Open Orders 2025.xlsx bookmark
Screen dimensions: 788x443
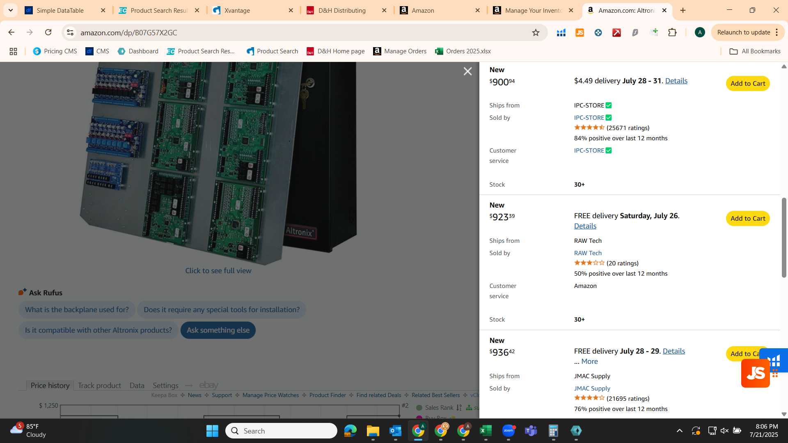click(463, 51)
